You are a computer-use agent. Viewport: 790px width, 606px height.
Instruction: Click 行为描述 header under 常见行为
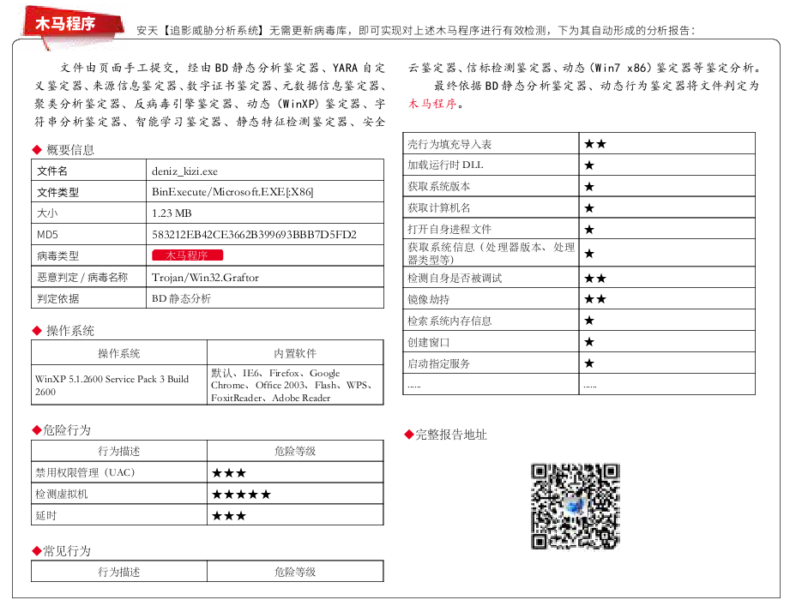pyautogui.click(x=119, y=572)
